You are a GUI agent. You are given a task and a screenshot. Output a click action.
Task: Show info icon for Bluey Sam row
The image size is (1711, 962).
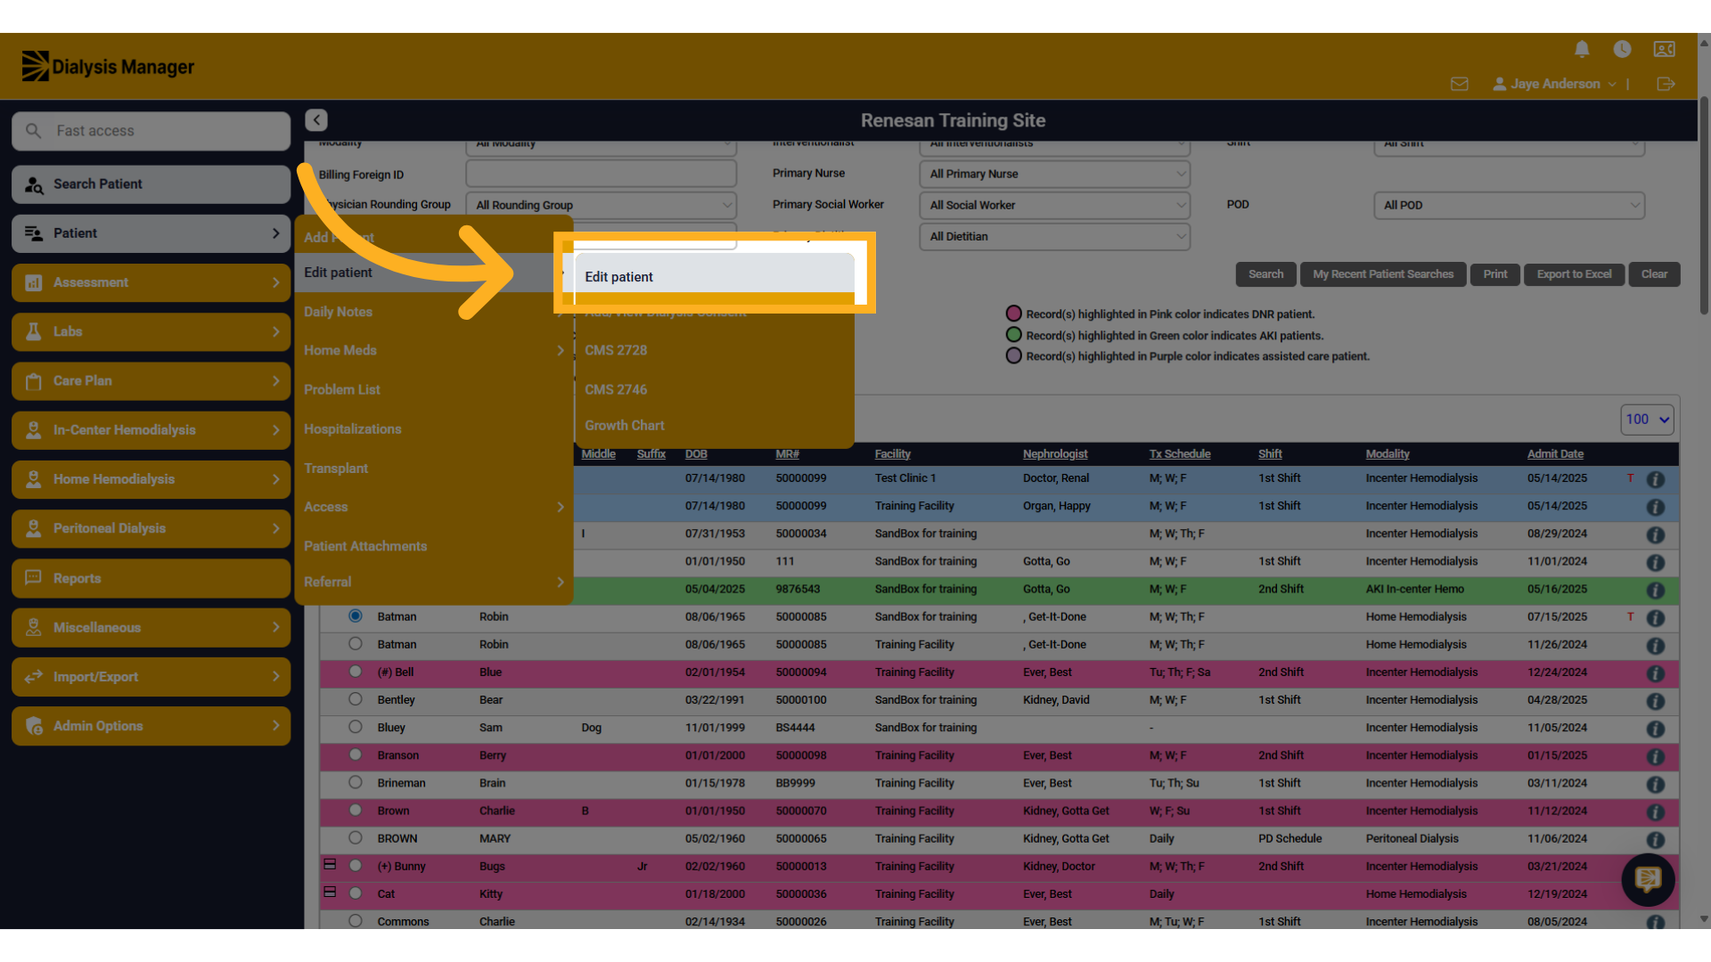coord(1656,729)
